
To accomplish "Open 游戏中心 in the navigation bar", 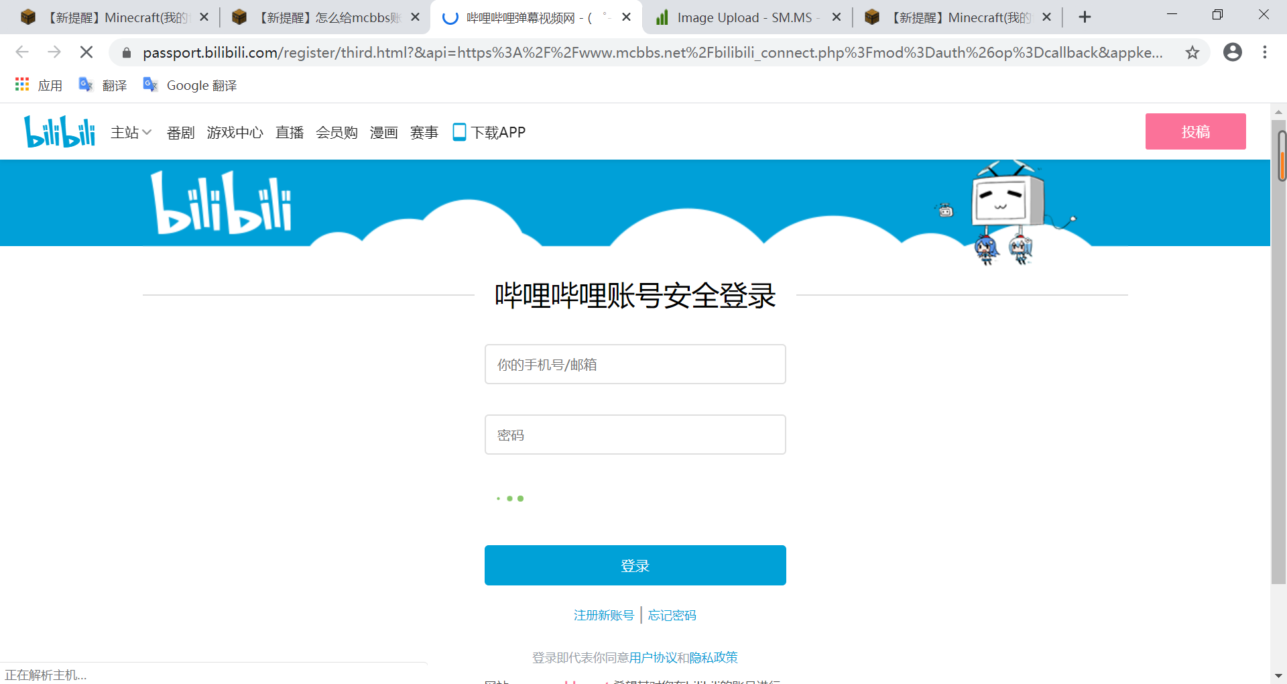I will (x=235, y=132).
